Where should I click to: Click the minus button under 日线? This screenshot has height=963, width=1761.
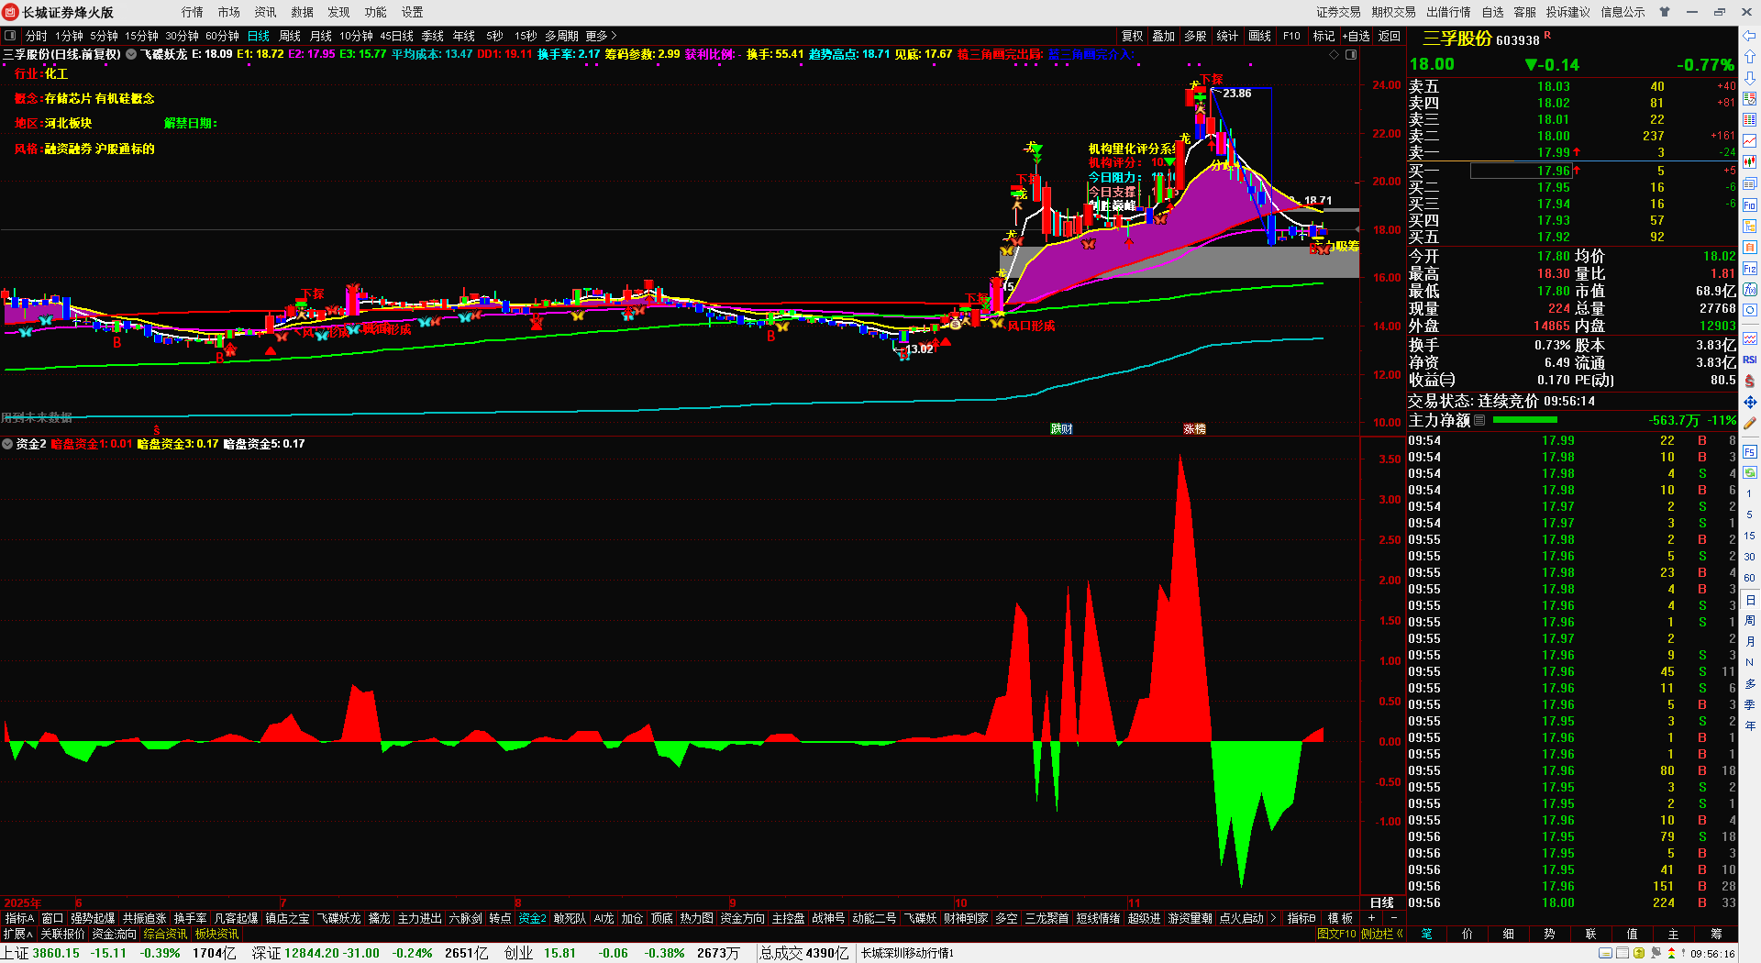click(1394, 918)
